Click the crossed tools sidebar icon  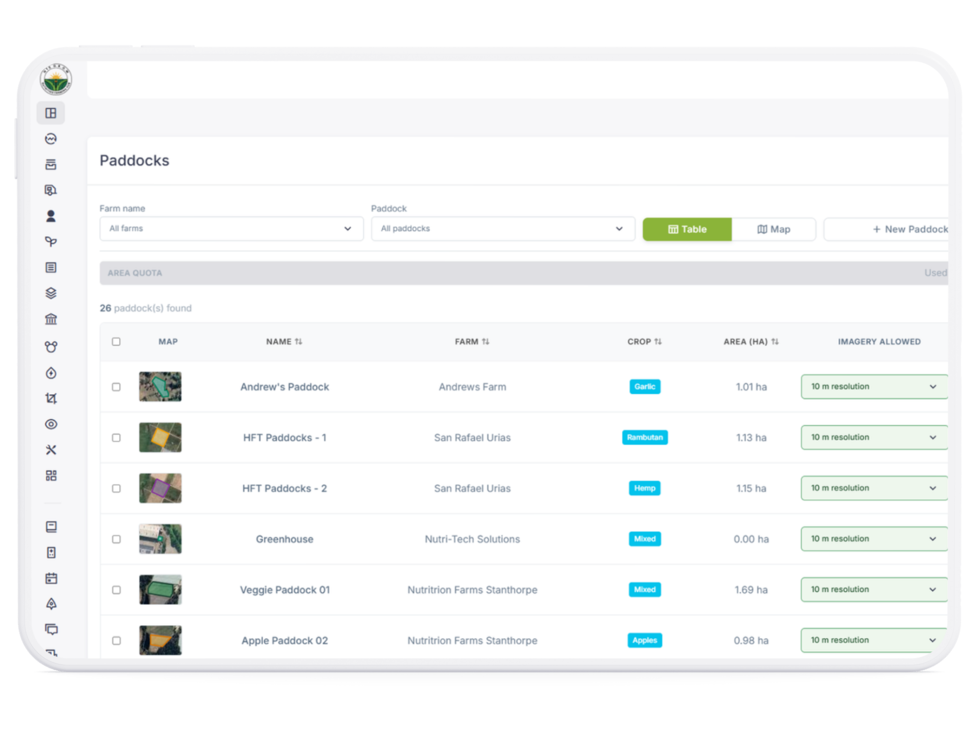51,450
